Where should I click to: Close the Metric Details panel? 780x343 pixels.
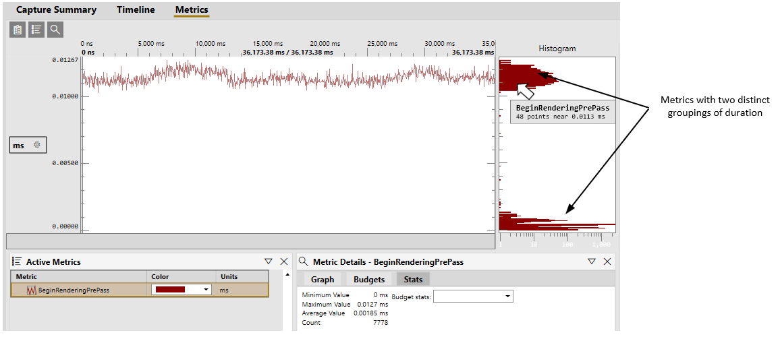pos(607,261)
